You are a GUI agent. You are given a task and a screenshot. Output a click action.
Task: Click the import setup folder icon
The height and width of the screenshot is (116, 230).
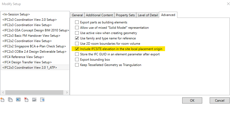[34, 100]
